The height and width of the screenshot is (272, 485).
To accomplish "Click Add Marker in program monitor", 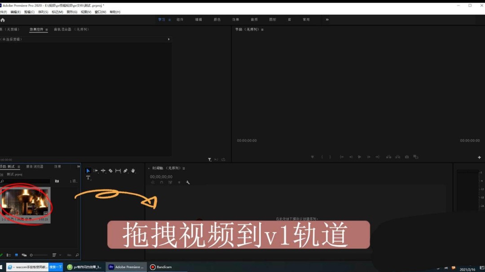I will point(313,157).
